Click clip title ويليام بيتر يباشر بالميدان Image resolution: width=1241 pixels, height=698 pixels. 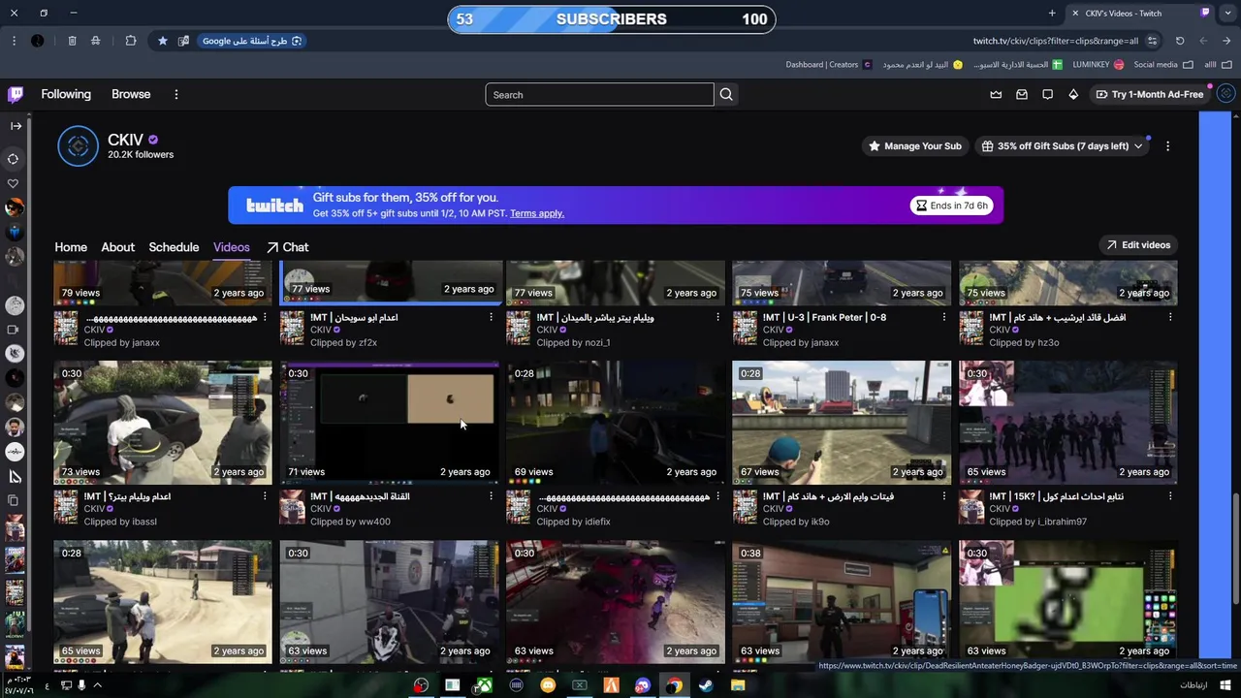pyautogui.click(x=595, y=317)
